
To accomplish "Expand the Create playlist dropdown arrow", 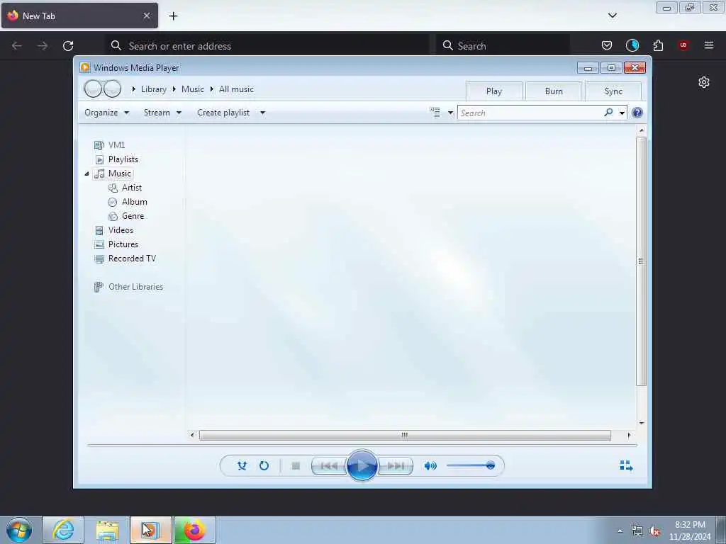I will (x=262, y=113).
